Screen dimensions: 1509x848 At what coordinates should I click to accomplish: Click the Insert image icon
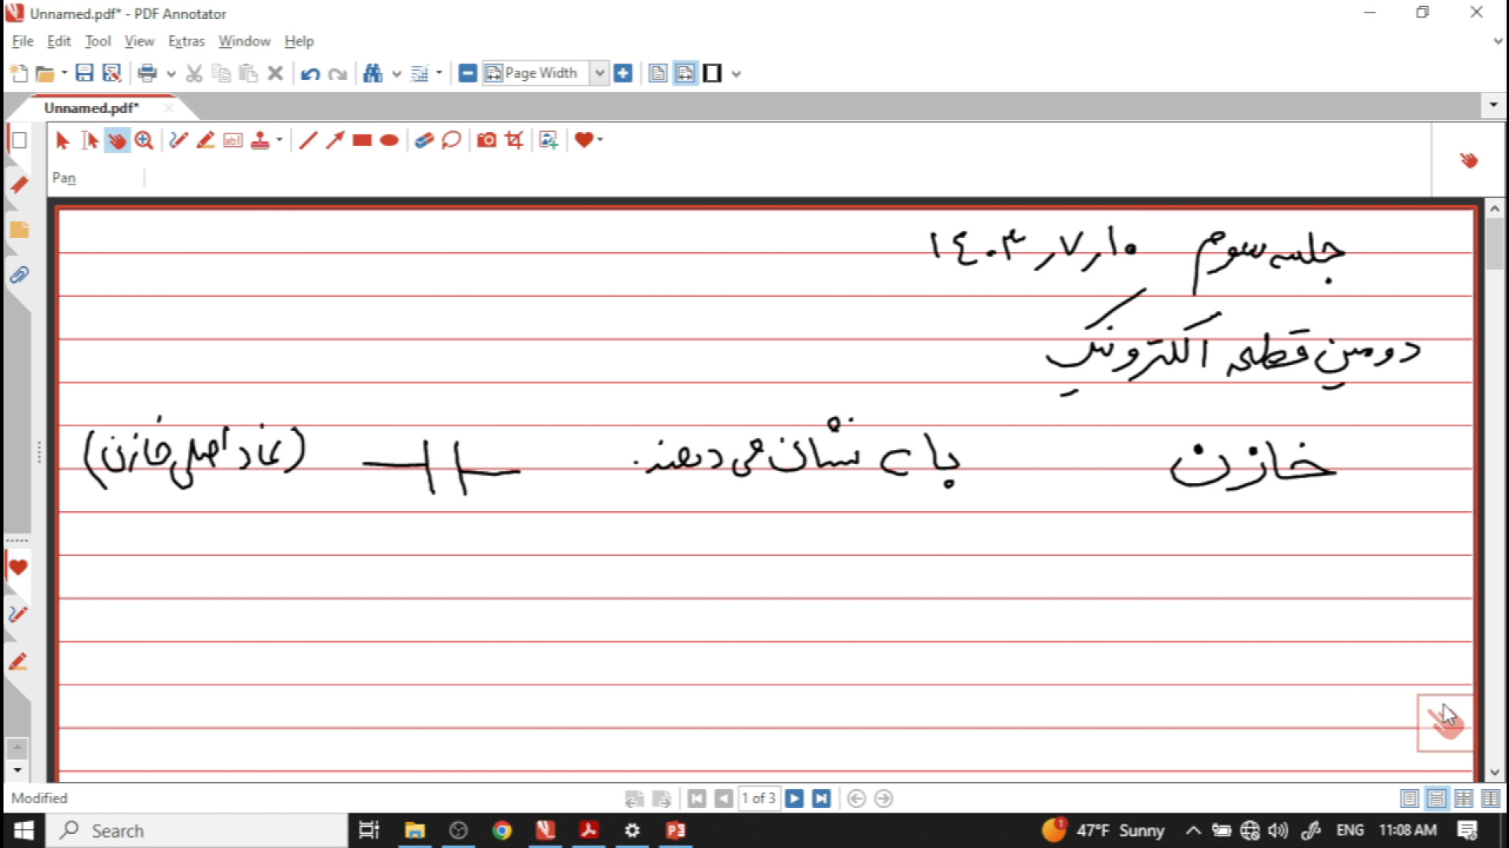549,141
